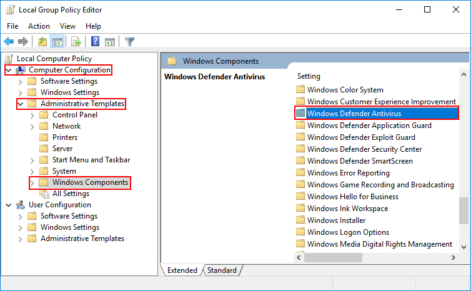The width and height of the screenshot is (471, 291).
Task: Click the Windows Installer folder icon
Action: pyautogui.click(x=300, y=220)
